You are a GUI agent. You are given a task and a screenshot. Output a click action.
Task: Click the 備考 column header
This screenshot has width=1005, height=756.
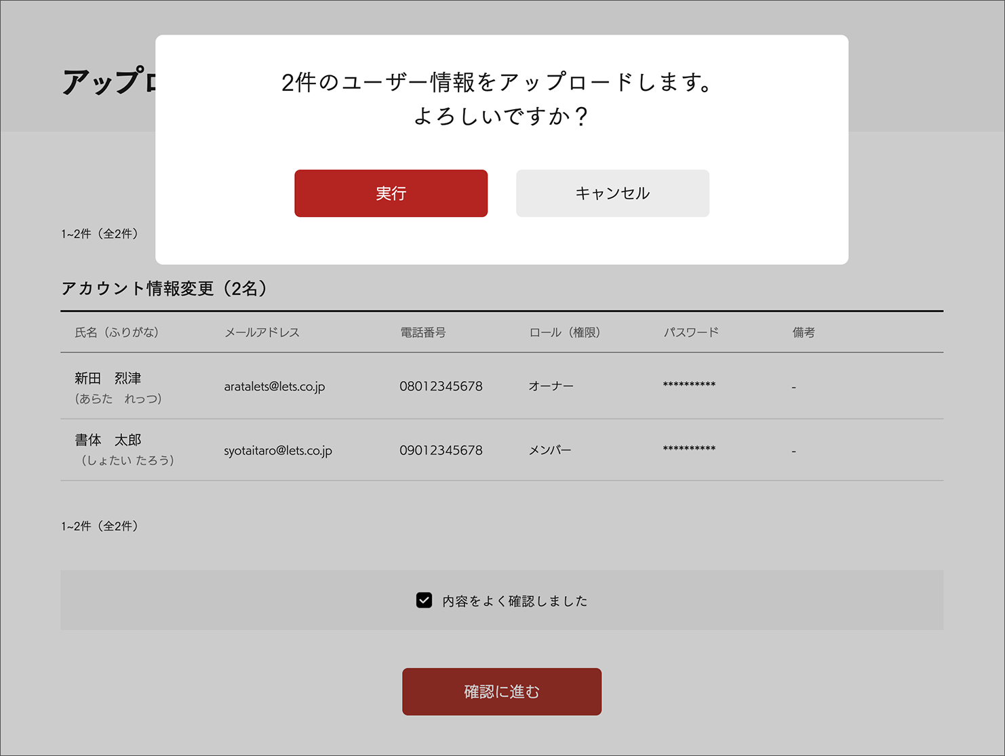804,332
